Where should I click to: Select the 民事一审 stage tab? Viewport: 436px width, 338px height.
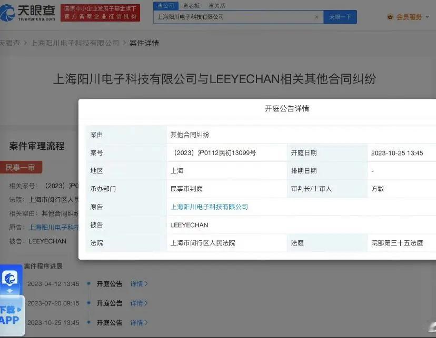[x=21, y=167]
